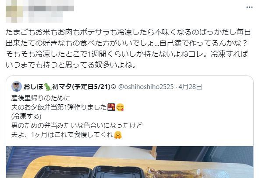Click the 4月28日 date stamp
259x178 pixels.
click(x=190, y=87)
